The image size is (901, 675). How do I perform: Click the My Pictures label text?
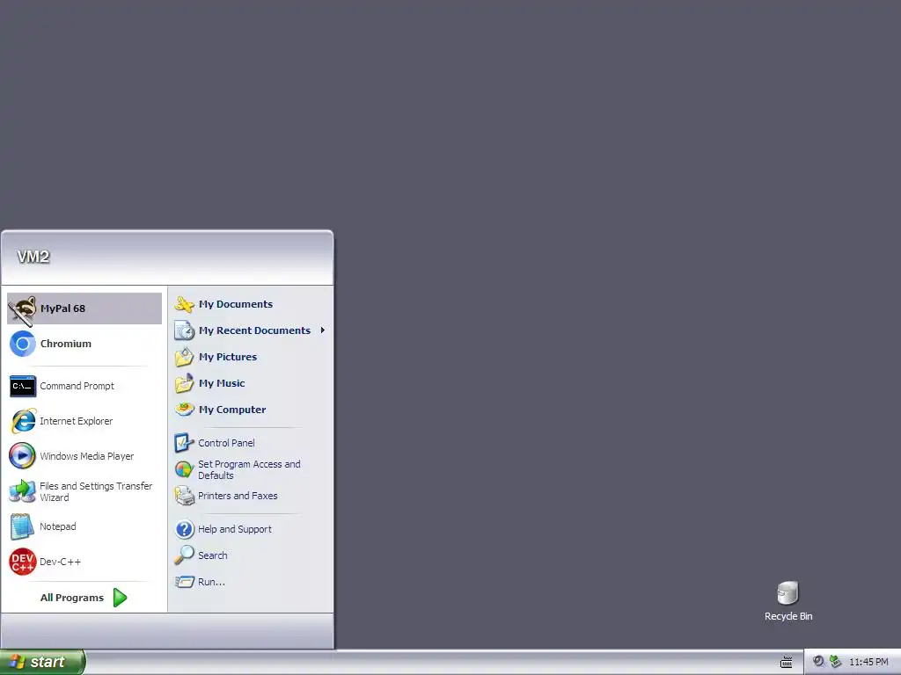click(x=228, y=357)
